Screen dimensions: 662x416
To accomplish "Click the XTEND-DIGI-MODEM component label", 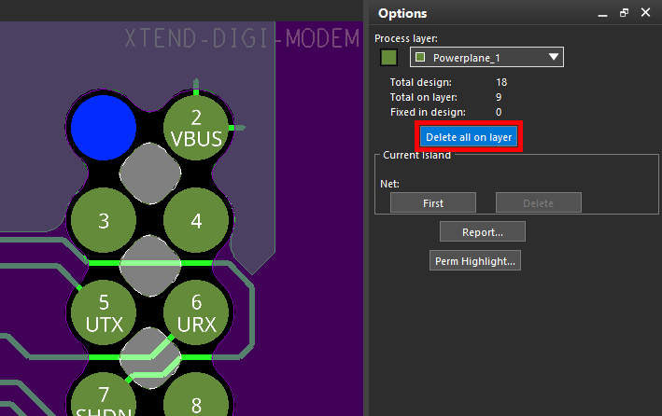I will coord(242,38).
